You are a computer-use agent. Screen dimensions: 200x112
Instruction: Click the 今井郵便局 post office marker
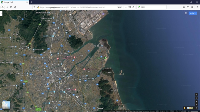pyautogui.click(x=87, y=76)
